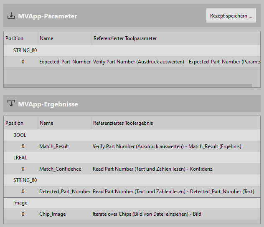Sort by Name column in parameters table

(46, 38)
